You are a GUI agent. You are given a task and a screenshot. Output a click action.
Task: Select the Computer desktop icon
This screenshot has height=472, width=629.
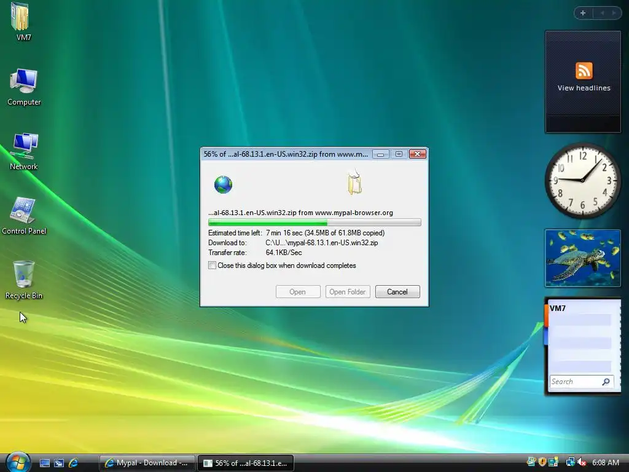point(24,87)
